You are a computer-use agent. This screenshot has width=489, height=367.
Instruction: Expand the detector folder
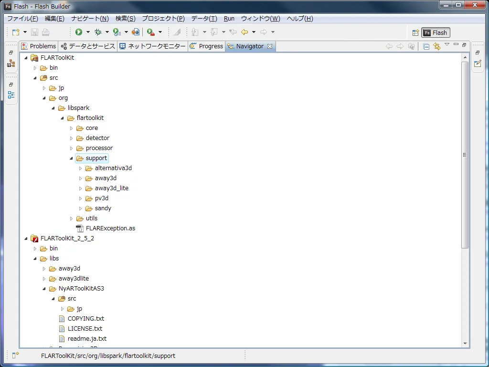point(71,138)
